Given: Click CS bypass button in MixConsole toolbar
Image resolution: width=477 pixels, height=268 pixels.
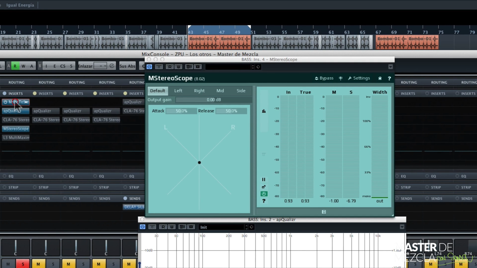Looking at the screenshot, I should pos(63,66).
